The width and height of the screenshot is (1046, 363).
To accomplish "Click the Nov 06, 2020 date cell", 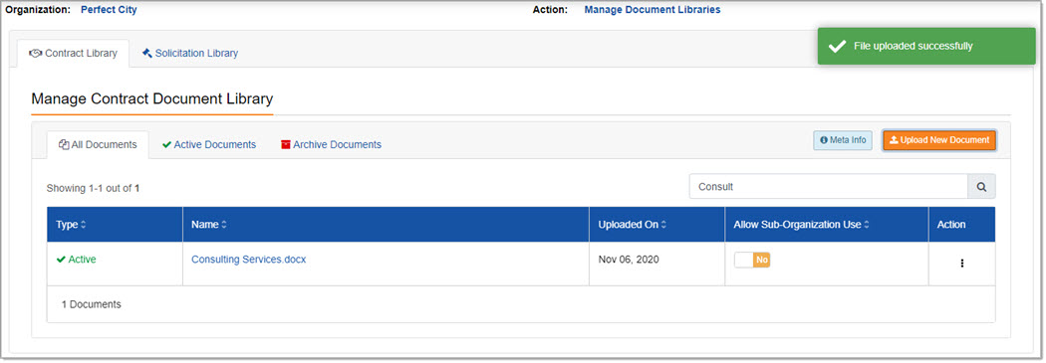I will pyautogui.click(x=629, y=260).
